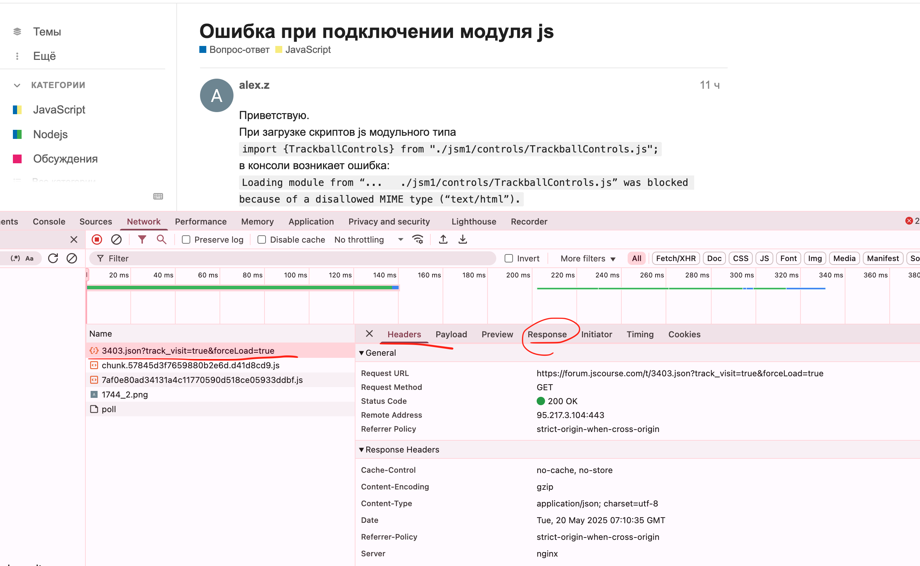This screenshot has height=566, width=920.
Task: Clear the network log
Action: pos(116,239)
